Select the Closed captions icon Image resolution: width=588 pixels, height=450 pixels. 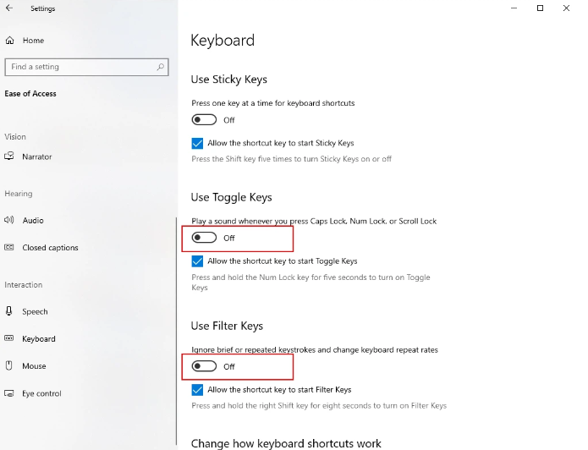(9, 247)
